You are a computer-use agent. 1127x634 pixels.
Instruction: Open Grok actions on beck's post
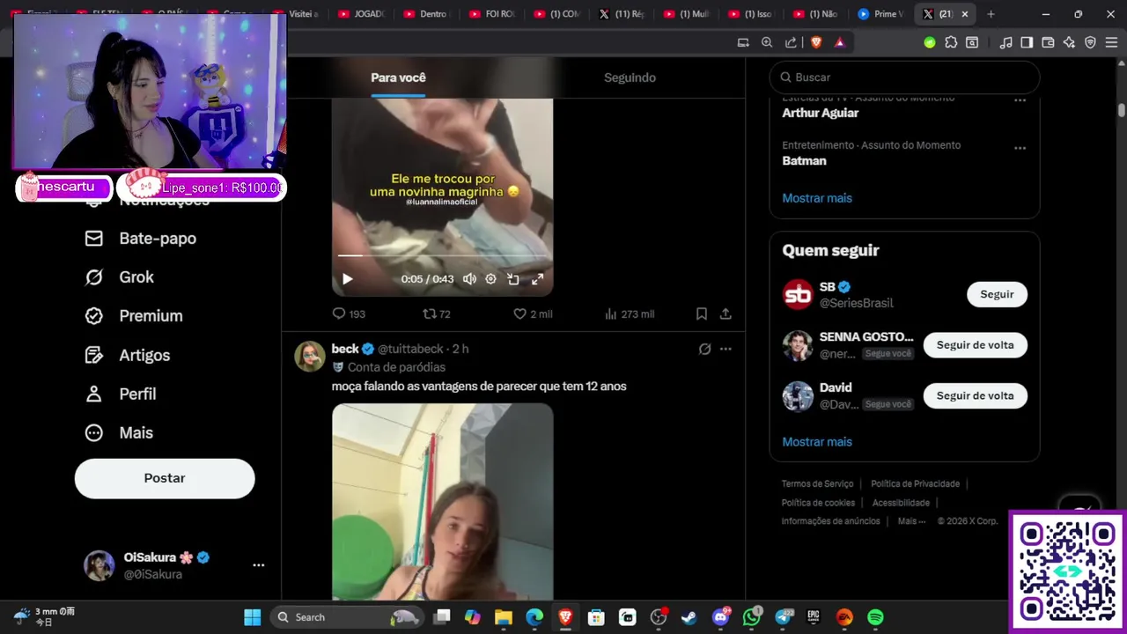coord(704,349)
